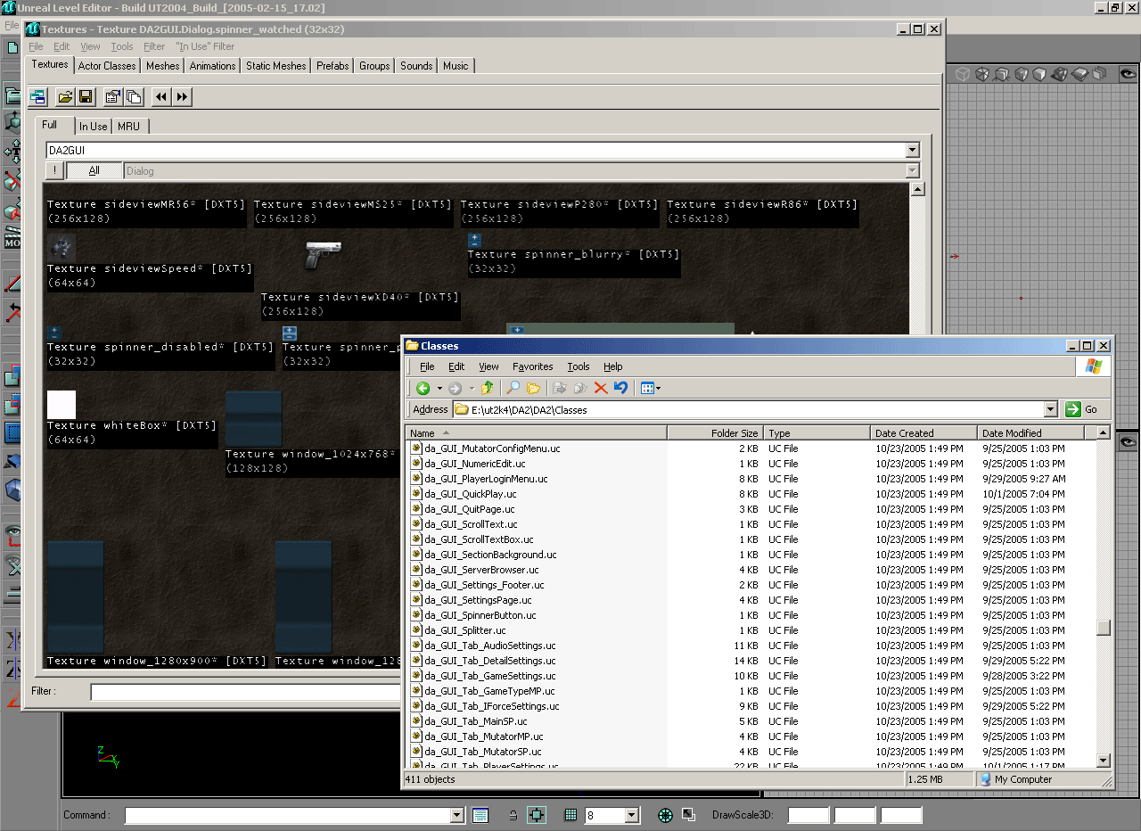The width and height of the screenshot is (1141, 831).
Task: Click the first DrawScale3D value box
Action: pyautogui.click(x=809, y=815)
